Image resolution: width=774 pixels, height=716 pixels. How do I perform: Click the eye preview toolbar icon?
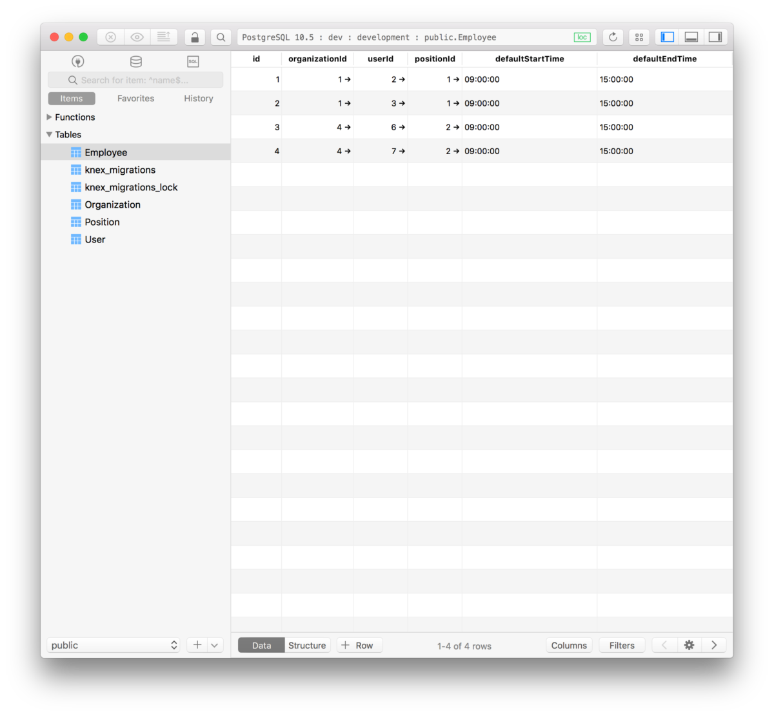coord(137,37)
